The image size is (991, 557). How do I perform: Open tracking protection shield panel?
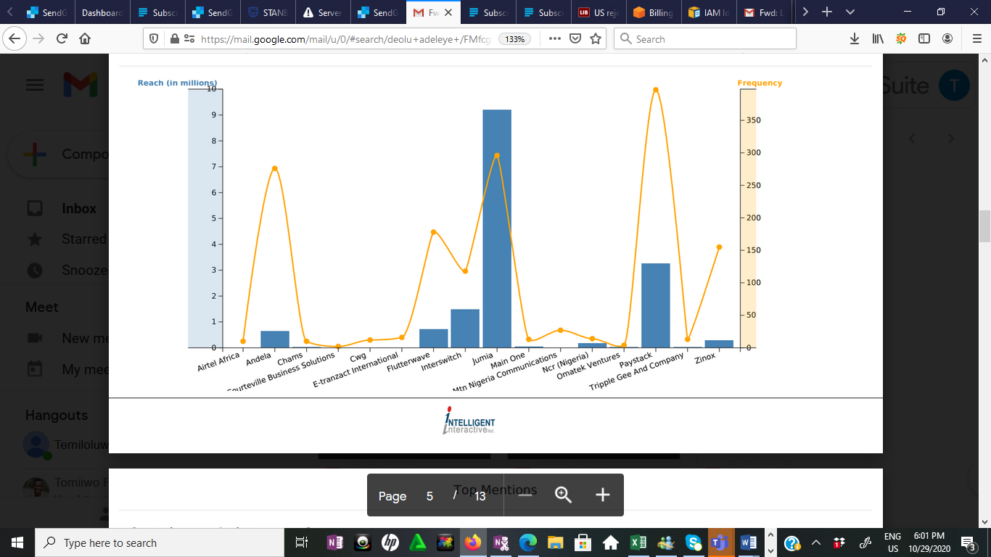[x=153, y=39]
